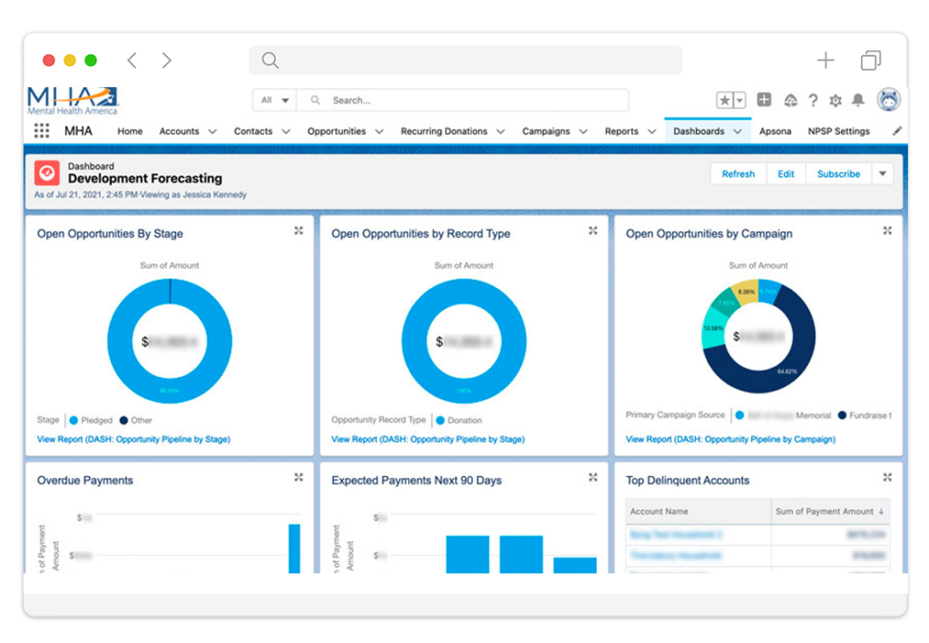
Task: Expand the Overdue Payments widget
Action: point(298,477)
